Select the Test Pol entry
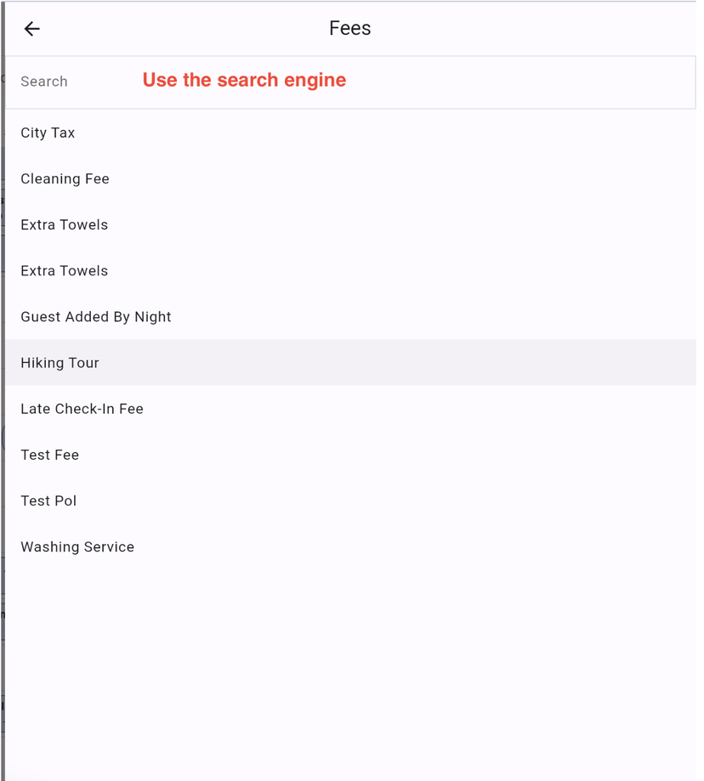This screenshot has height=781, width=704. tap(350, 501)
